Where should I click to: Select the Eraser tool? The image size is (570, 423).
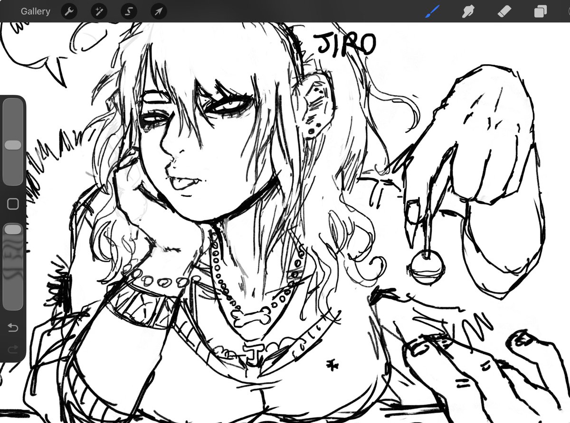[x=505, y=11]
